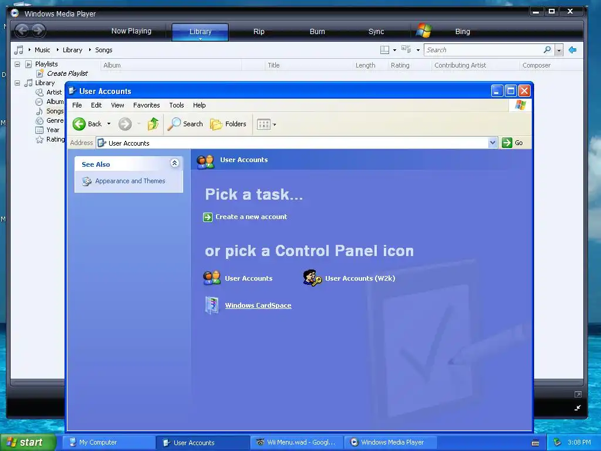Open the Back history dropdown arrow
601x451 pixels.
coord(109,124)
